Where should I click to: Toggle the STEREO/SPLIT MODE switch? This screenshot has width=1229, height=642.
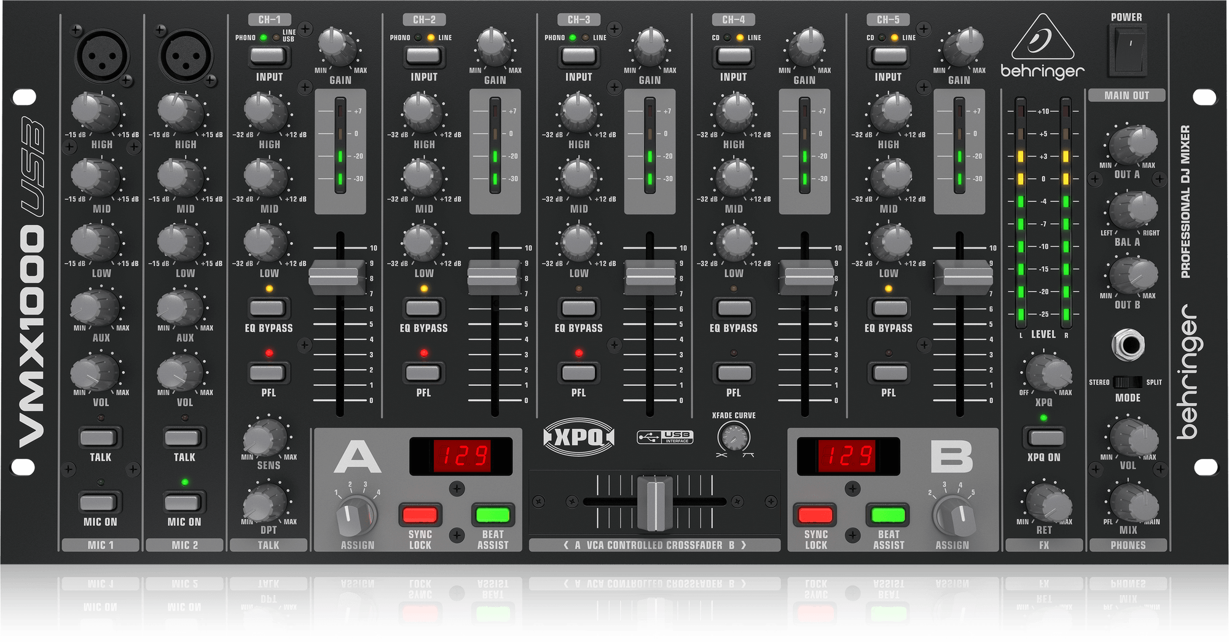[x=1128, y=382]
